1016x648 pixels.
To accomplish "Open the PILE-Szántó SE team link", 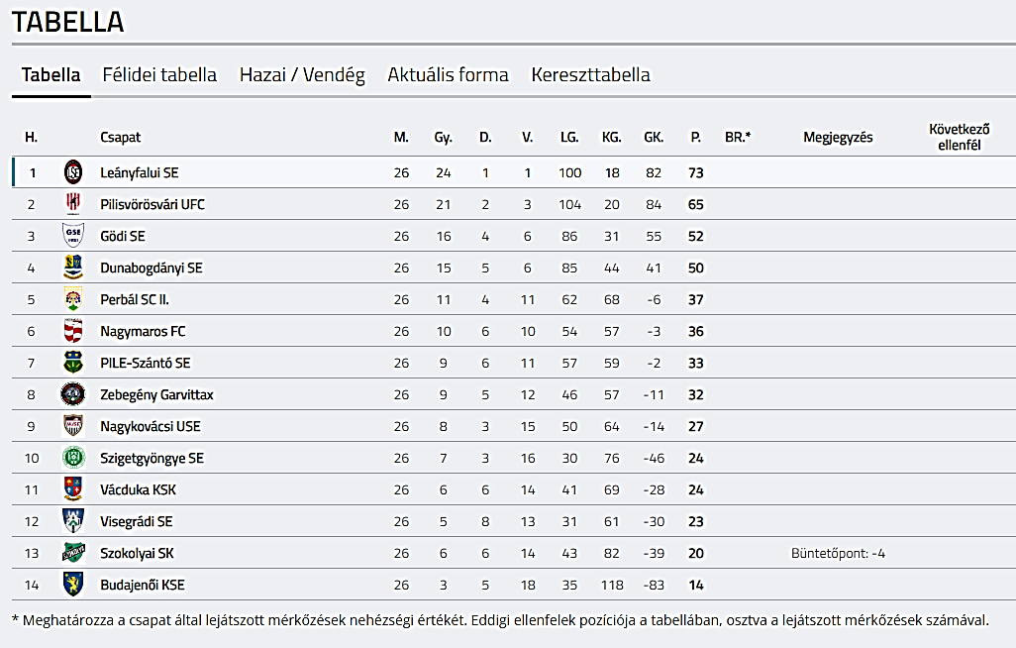I will (x=145, y=363).
